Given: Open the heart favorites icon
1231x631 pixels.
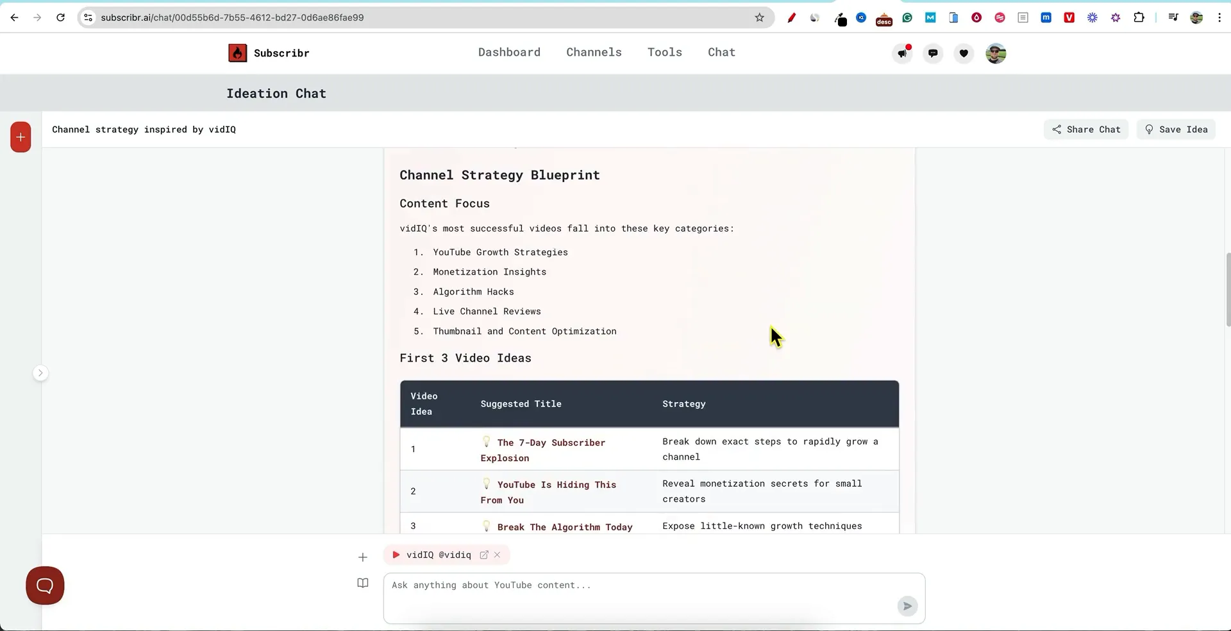Looking at the screenshot, I should point(964,53).
